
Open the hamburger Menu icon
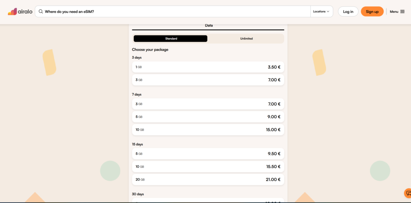[403, 12]
